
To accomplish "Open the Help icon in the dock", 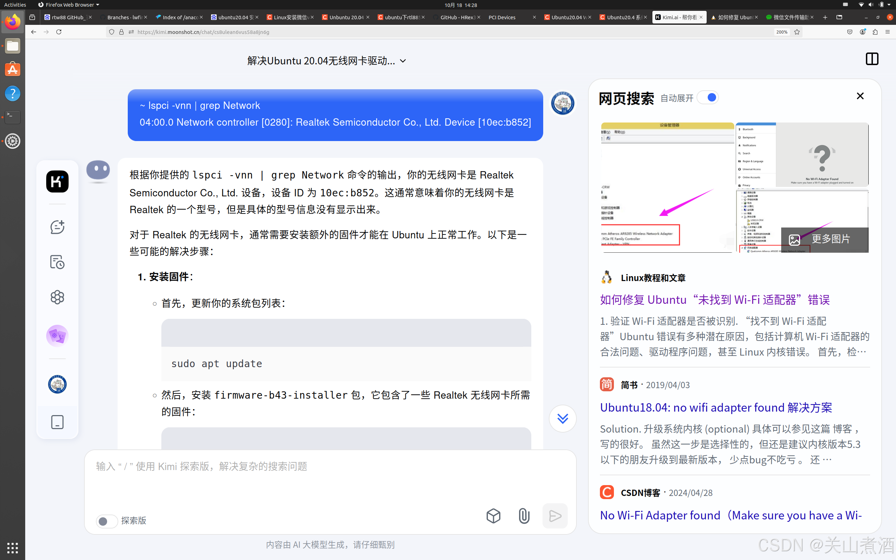I will pyautogui.click(x=13, y=93).
